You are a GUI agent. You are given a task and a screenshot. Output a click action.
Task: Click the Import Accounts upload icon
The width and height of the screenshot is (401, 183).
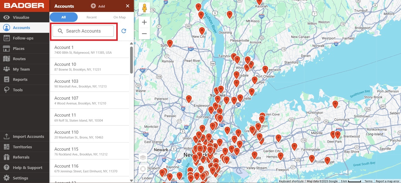[6, 137]
